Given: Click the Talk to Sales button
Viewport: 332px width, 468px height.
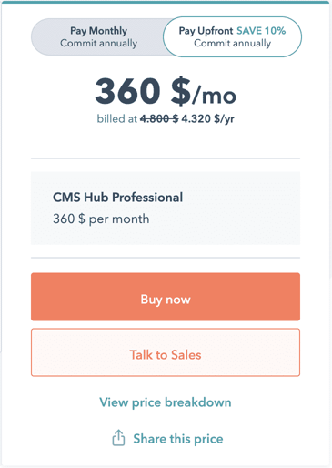Looking at the screenshot, I should tap(166, 352).
